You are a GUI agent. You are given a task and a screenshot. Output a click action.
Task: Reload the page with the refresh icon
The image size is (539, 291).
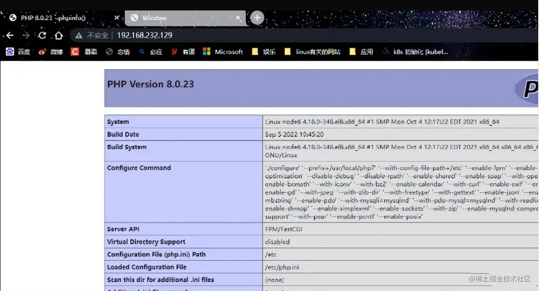point(42,36)
